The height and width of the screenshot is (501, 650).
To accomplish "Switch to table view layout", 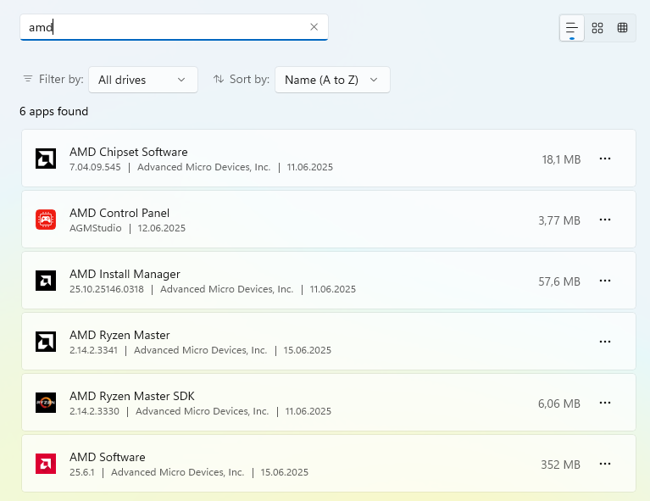I will 623,28.
